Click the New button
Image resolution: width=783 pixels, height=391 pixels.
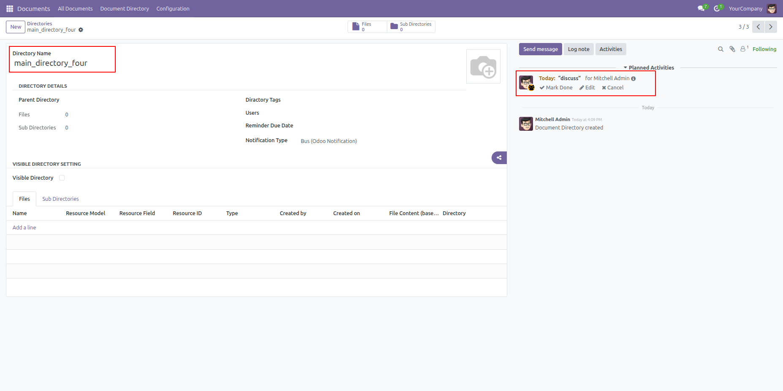(x=16, y=27)
